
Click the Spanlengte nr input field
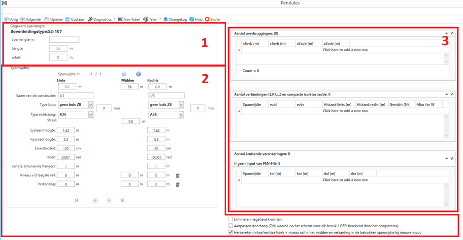[64, 39]
